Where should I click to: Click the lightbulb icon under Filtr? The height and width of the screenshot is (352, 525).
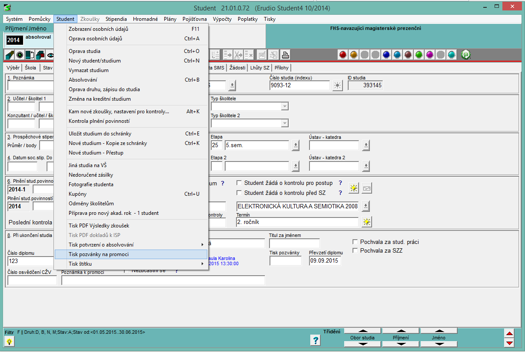click(9, 341)
